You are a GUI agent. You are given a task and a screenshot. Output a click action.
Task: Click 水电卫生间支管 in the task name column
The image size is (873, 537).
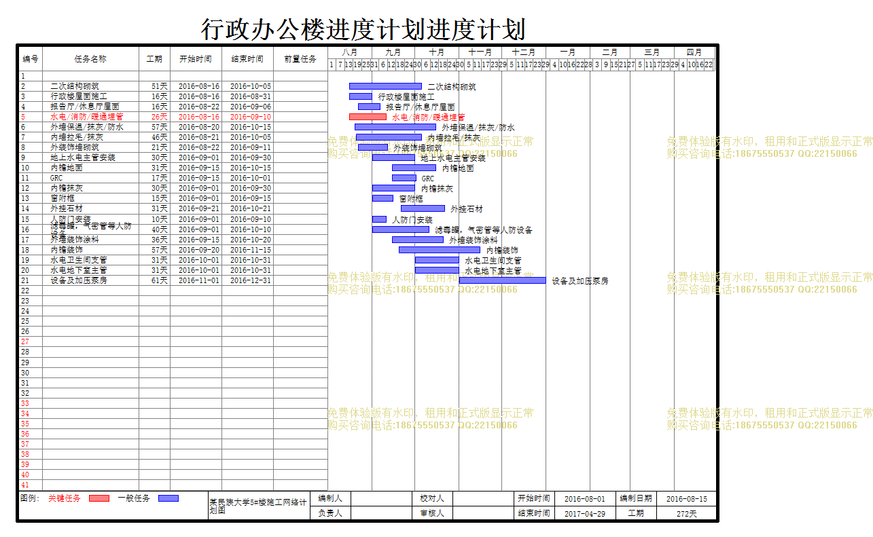point(79,260)
